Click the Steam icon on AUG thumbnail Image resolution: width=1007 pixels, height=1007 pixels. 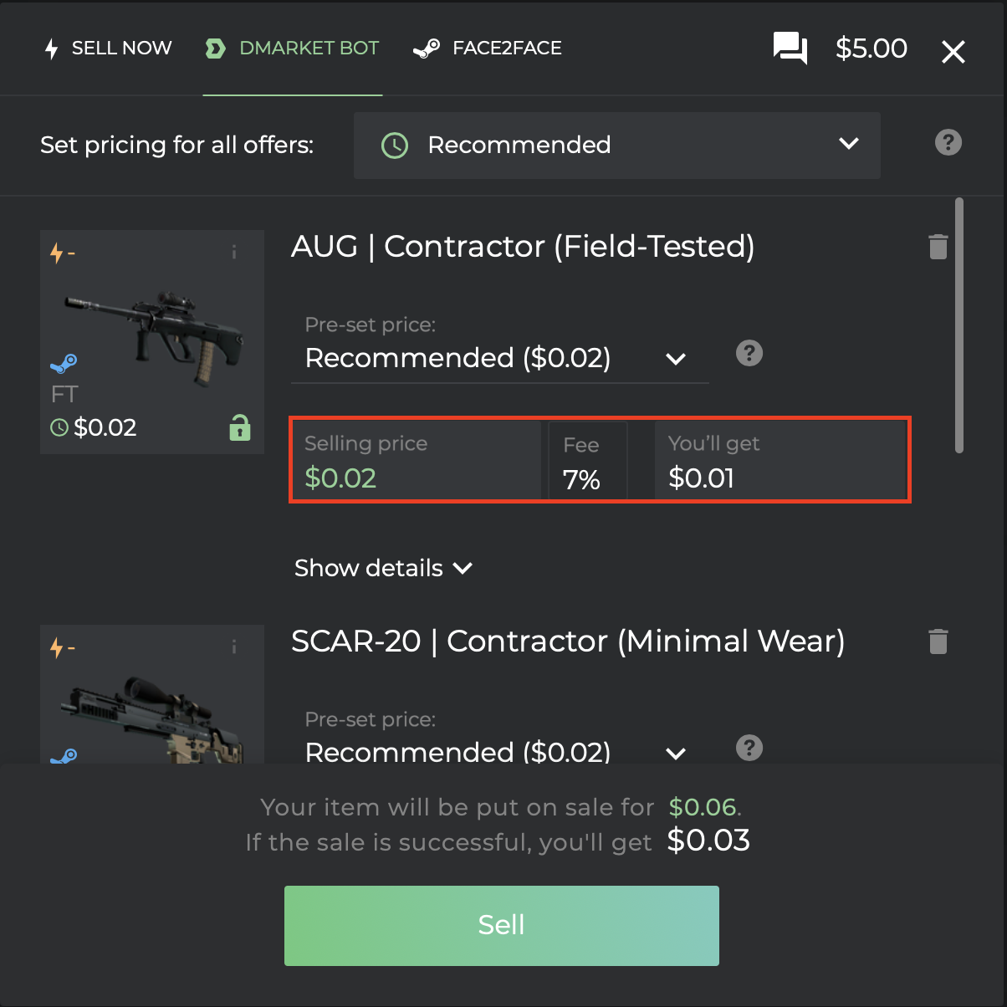[64, 364]
